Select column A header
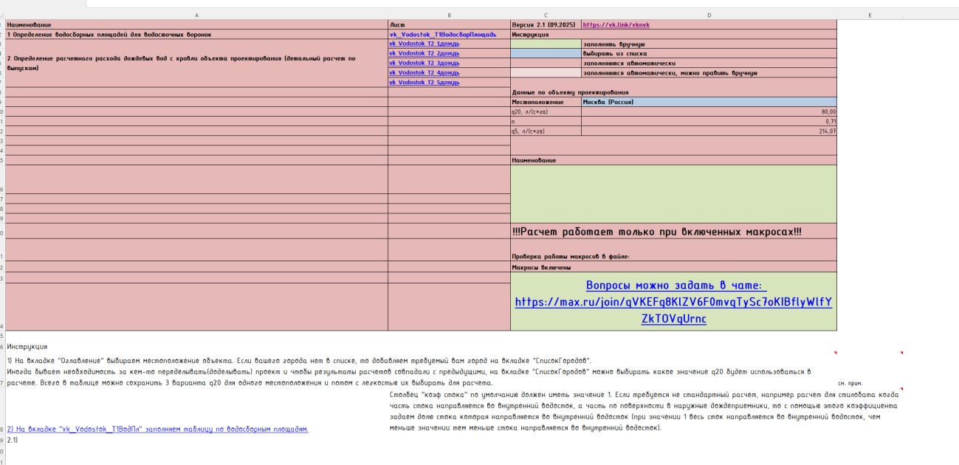The height and width of the screenshot is (465, 959). [196, 15]
